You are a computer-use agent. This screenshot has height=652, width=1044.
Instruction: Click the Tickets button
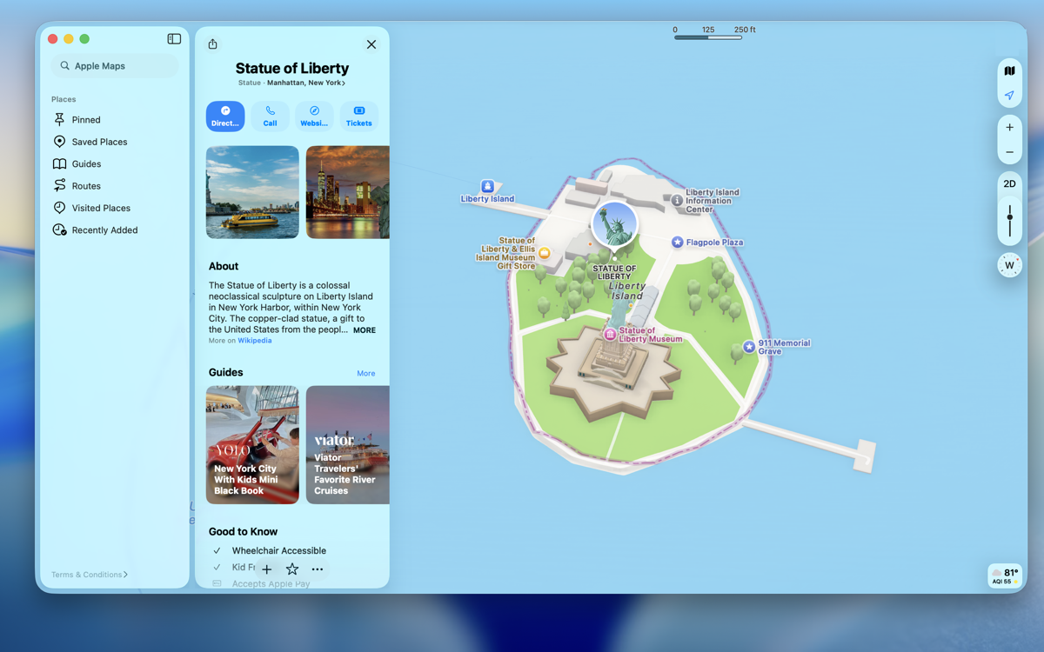[358, 116]
